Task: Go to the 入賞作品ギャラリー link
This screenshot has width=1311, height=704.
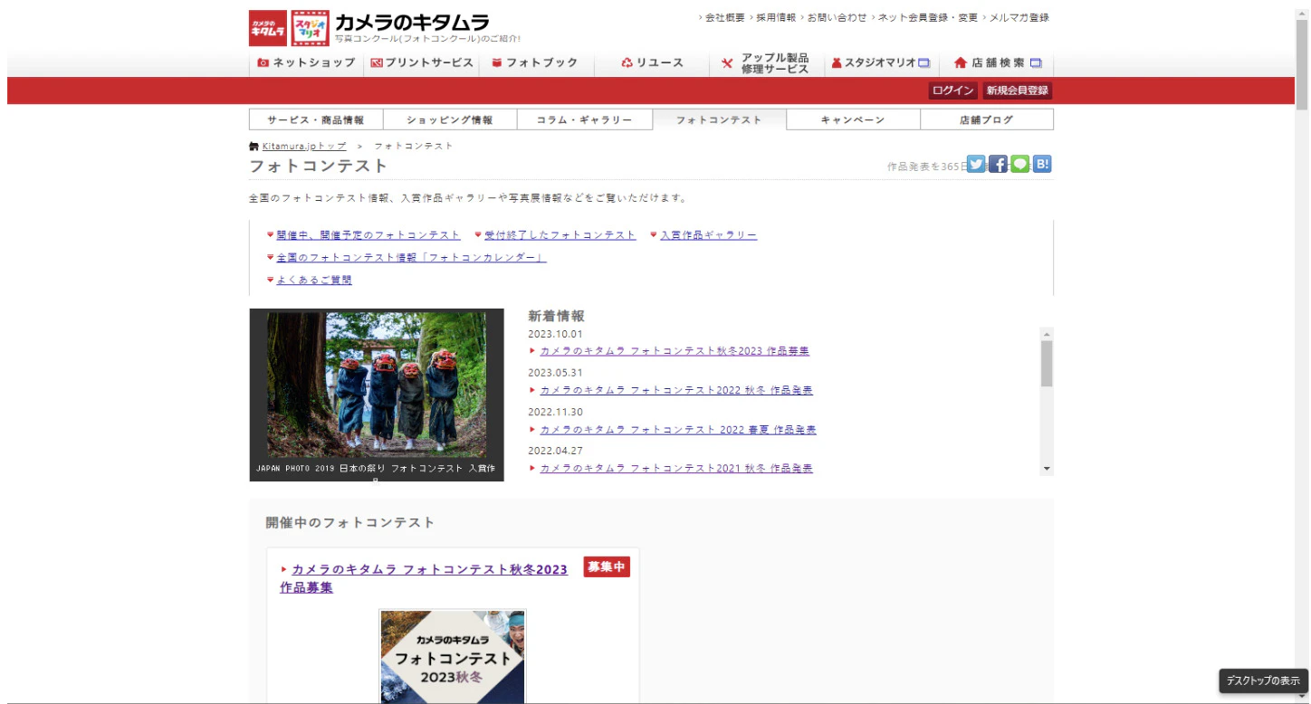Action: pyautogui.click(x=708, y=235)
